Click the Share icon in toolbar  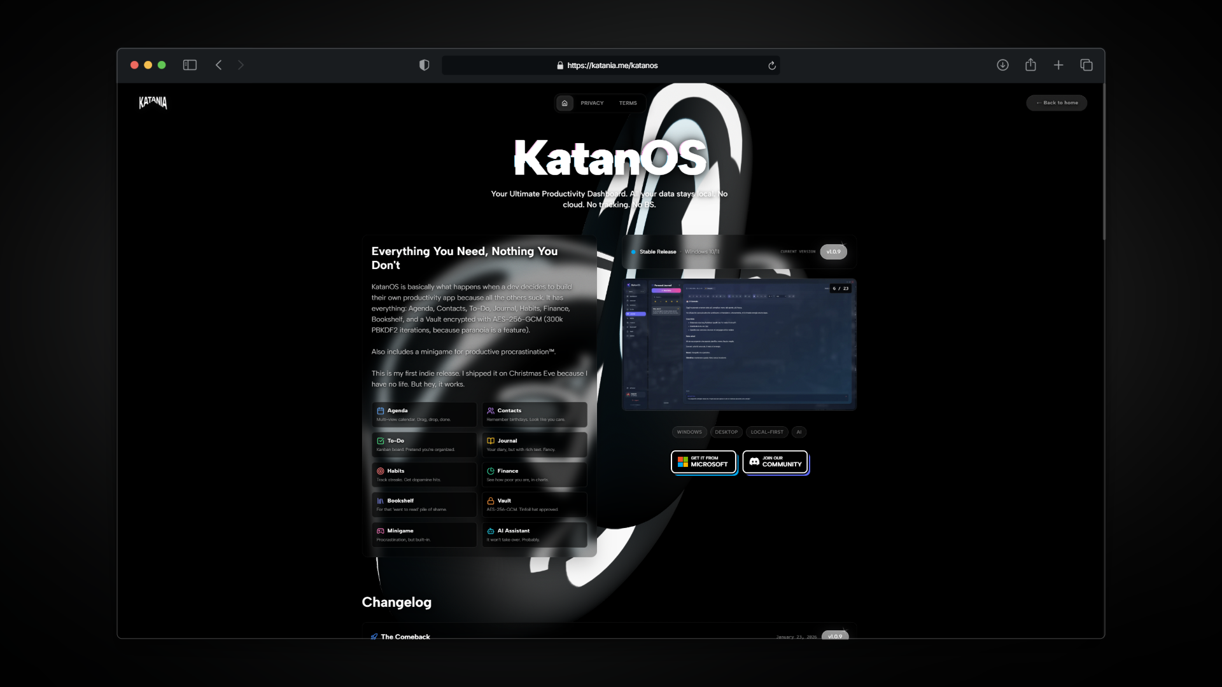coord(1030,65)
